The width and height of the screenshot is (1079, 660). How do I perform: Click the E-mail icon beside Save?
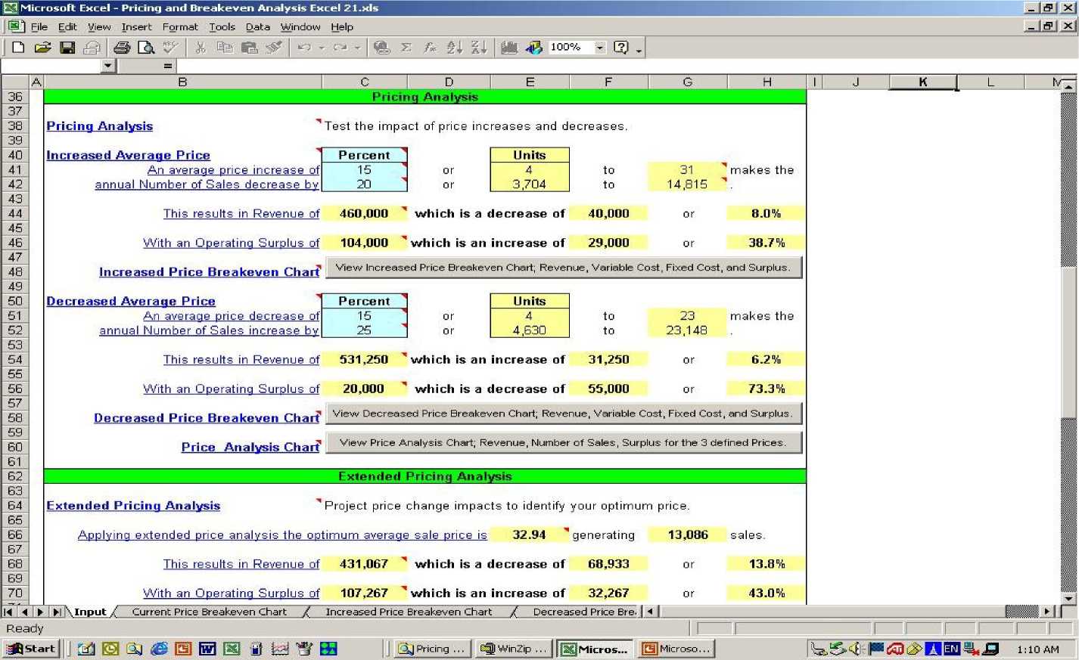pos(92,48)
